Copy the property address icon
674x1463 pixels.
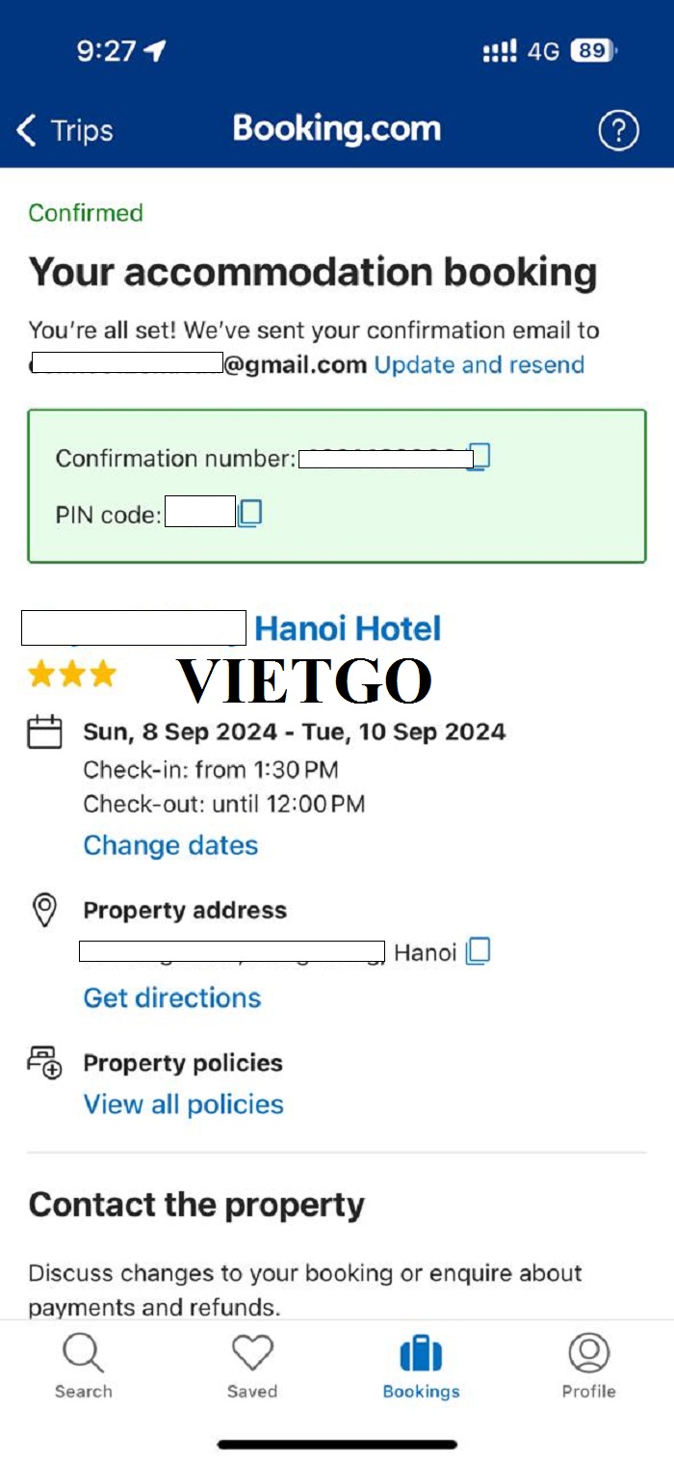478,952
